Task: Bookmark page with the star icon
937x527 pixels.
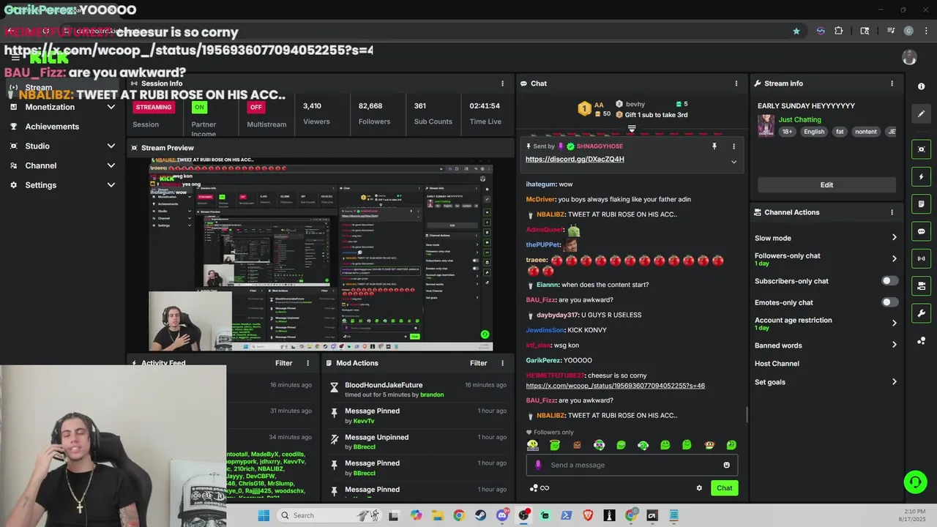Action: pos(796,31)
